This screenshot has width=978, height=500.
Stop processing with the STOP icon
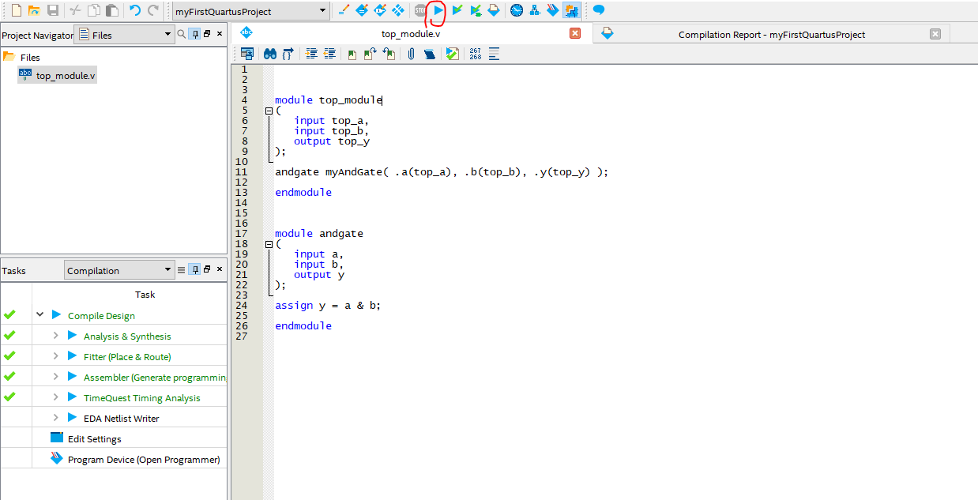421,10
